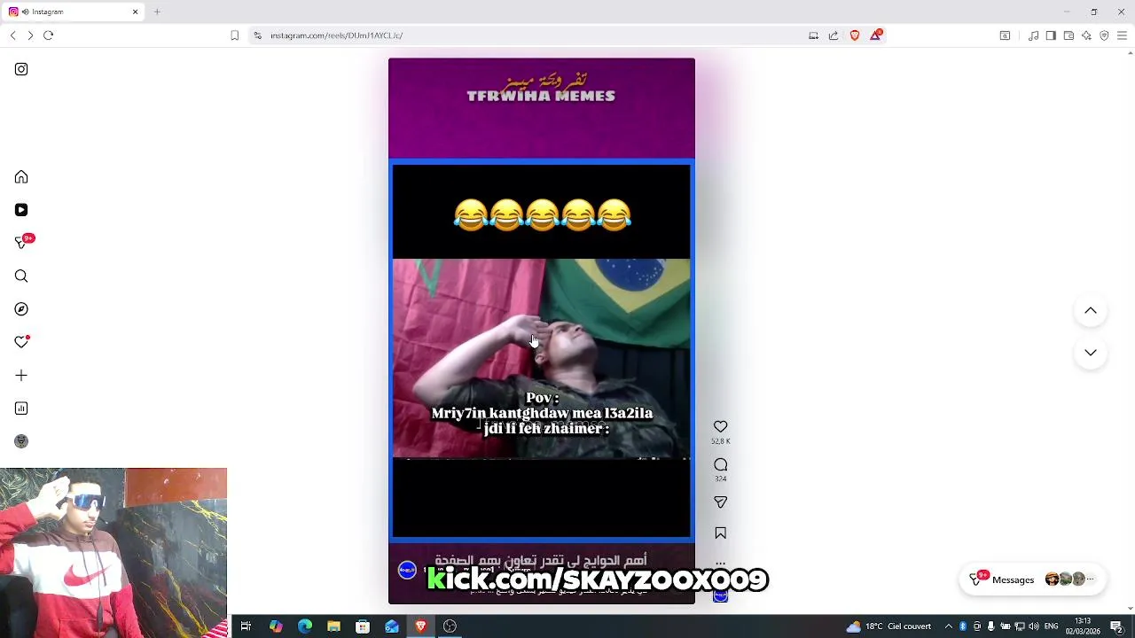This screenshot has height=638, width=1135.
Task: Open notifications heart in sidebar
Action: (21, 342)
